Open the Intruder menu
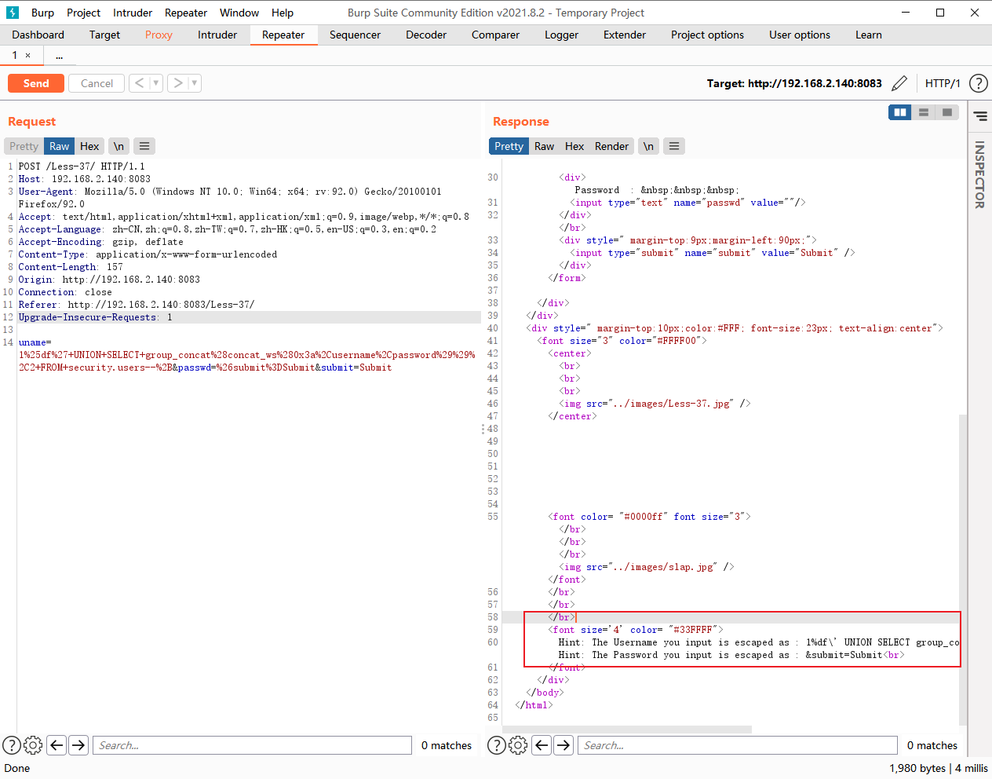This screenshot has width=992, height=779. pos(133,13)
